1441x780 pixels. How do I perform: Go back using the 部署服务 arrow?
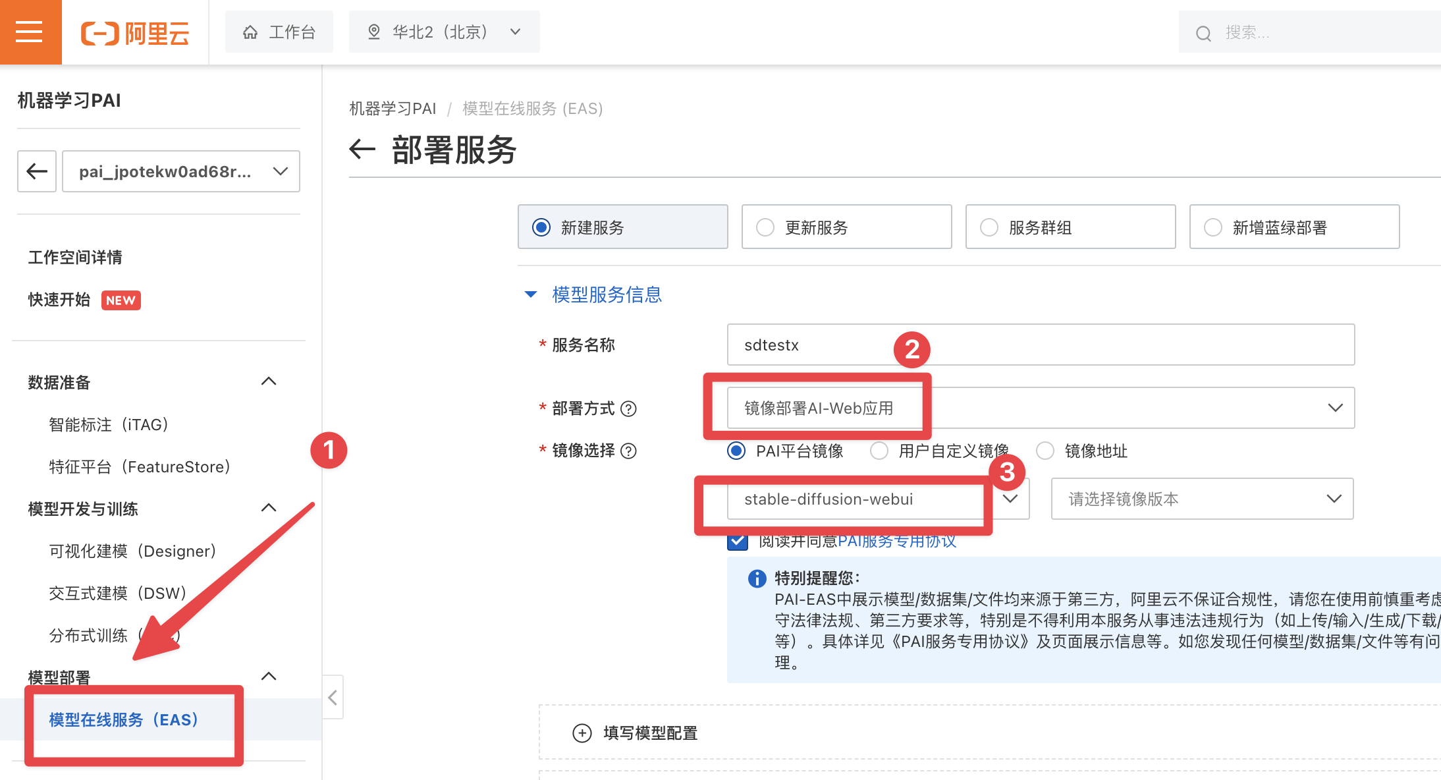pos(362,150)
